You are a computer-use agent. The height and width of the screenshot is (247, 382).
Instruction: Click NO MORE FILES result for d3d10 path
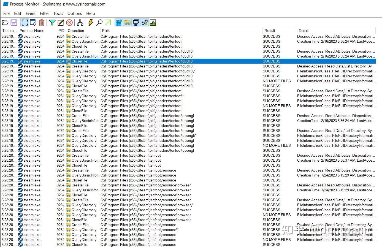click(x=277, y=81)
